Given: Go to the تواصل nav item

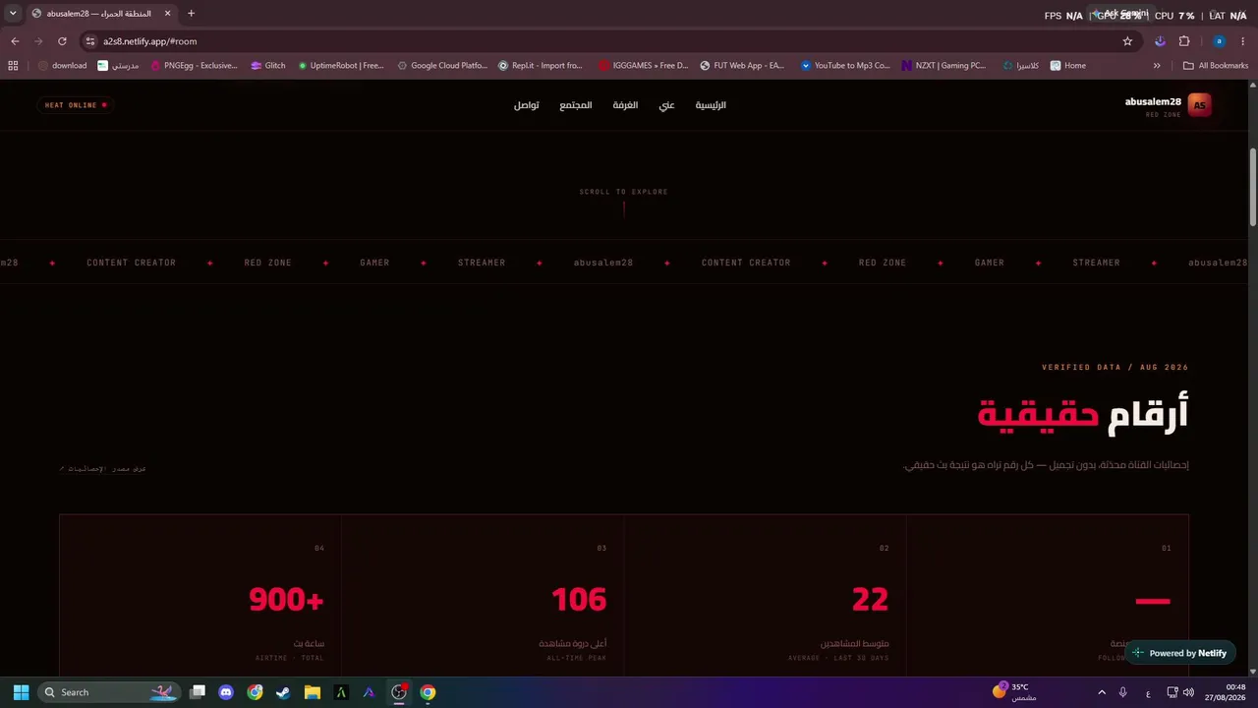Looking at the screenshot, I should pyautogui.click(x=526, y=105).
